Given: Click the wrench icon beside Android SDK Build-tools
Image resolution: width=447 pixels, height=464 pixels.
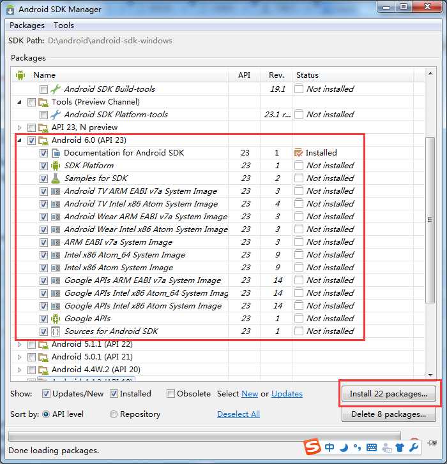Looking at the screenshot, I should (56, 89).
